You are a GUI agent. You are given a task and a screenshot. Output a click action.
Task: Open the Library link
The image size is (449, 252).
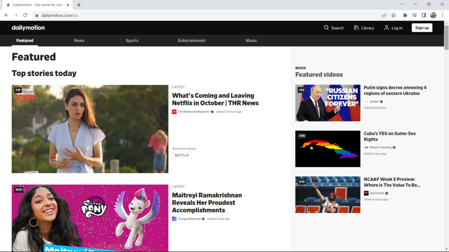(364, 28)
